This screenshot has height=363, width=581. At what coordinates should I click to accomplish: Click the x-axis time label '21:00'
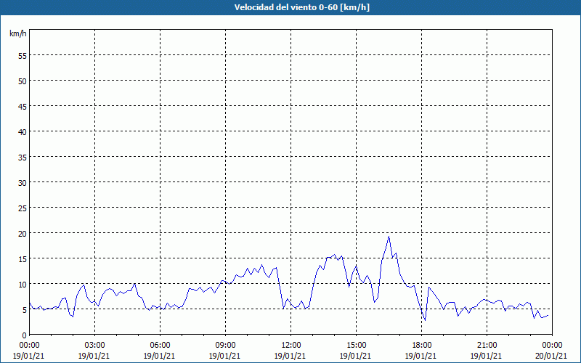pos(487,346)
